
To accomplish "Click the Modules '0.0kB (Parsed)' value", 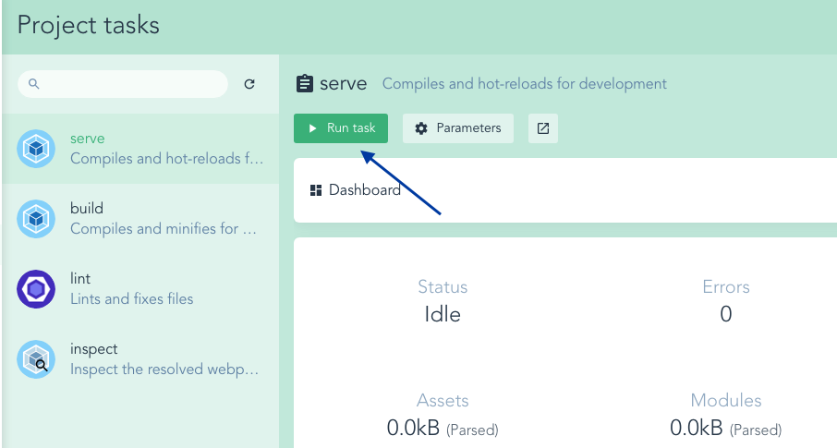I will click(726, 429).
